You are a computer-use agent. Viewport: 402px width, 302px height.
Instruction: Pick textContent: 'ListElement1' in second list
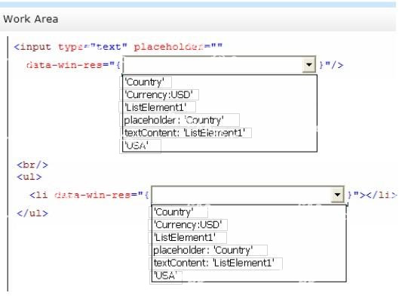click(216, 263)
